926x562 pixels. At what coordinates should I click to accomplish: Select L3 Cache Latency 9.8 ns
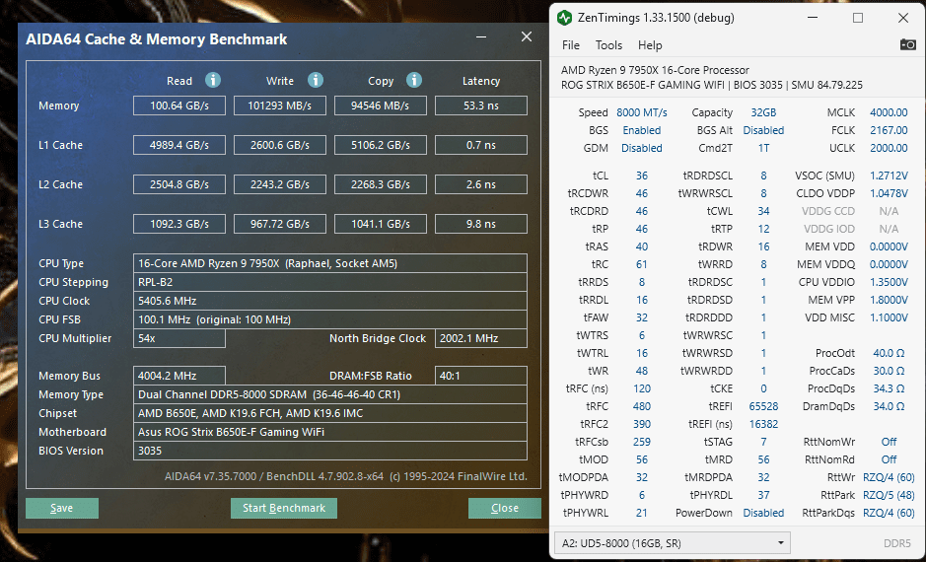click(481, 224)
